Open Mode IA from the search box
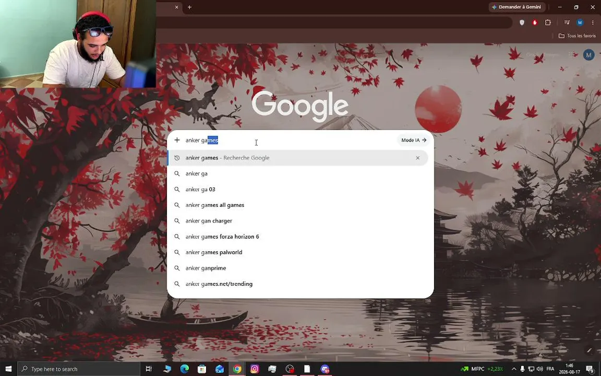 (414, 140)
